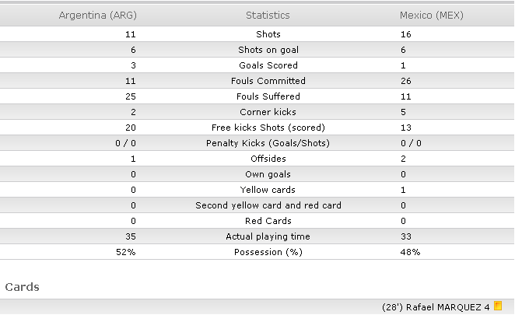Select Penalty Kicks (Goals/Shots) row

click(257, 143)
